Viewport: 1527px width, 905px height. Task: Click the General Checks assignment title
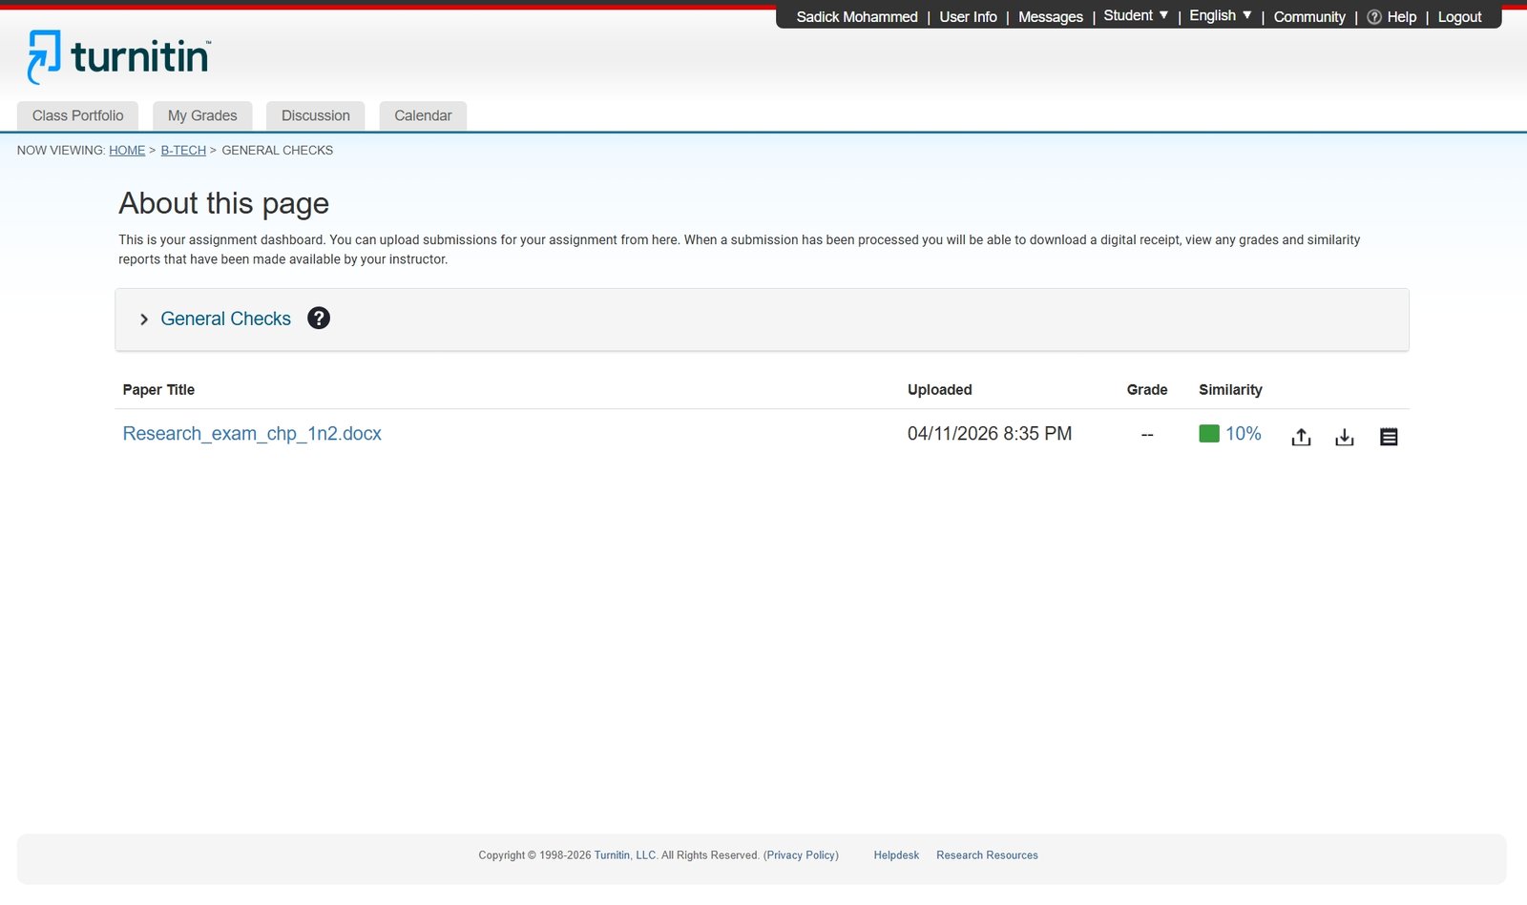click(x=225, y=319)
